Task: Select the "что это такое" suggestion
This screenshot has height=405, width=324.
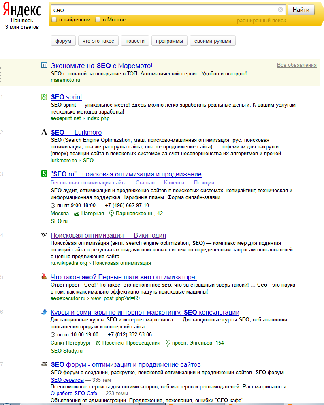Action: [x=98, y=41]
